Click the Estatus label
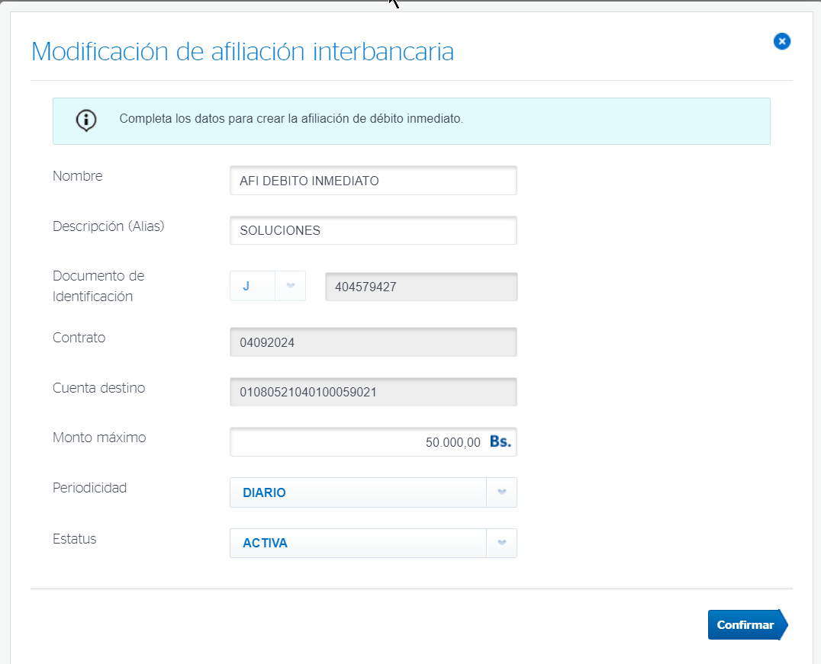This screenshot has width=821, height=664. pos(74,539)
